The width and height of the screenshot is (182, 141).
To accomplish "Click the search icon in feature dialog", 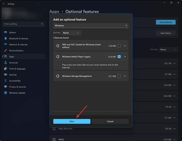I will pyautogui.click(x=126, y=26).
